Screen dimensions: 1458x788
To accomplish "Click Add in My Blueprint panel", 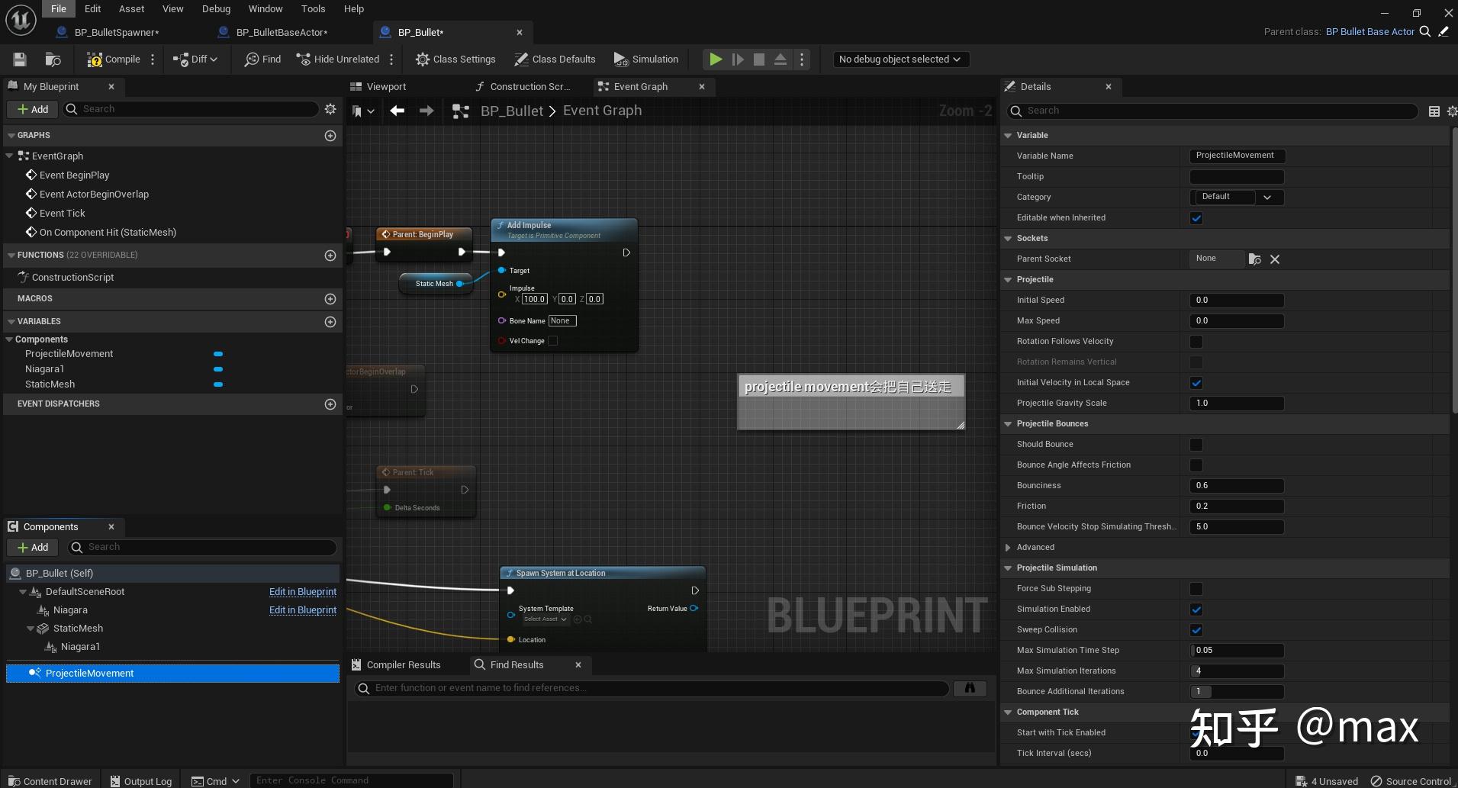I will coord(32,109).
